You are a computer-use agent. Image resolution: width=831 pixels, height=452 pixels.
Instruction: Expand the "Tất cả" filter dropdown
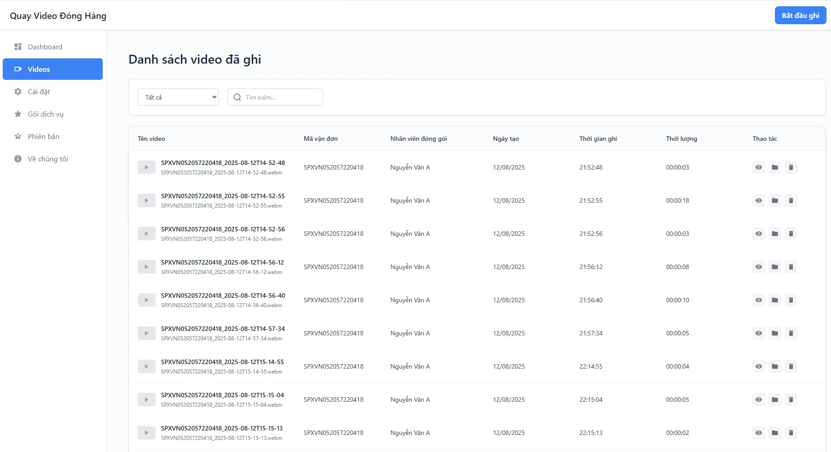tap(178, 97)
